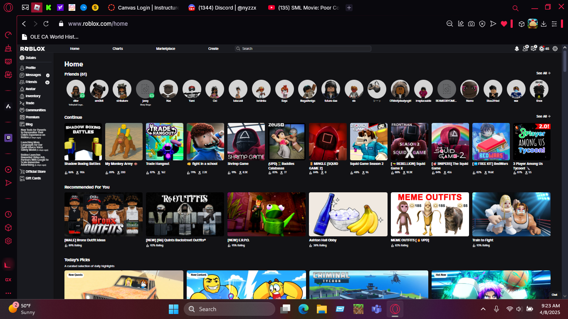Take a snapshot with camera icon

471,24
